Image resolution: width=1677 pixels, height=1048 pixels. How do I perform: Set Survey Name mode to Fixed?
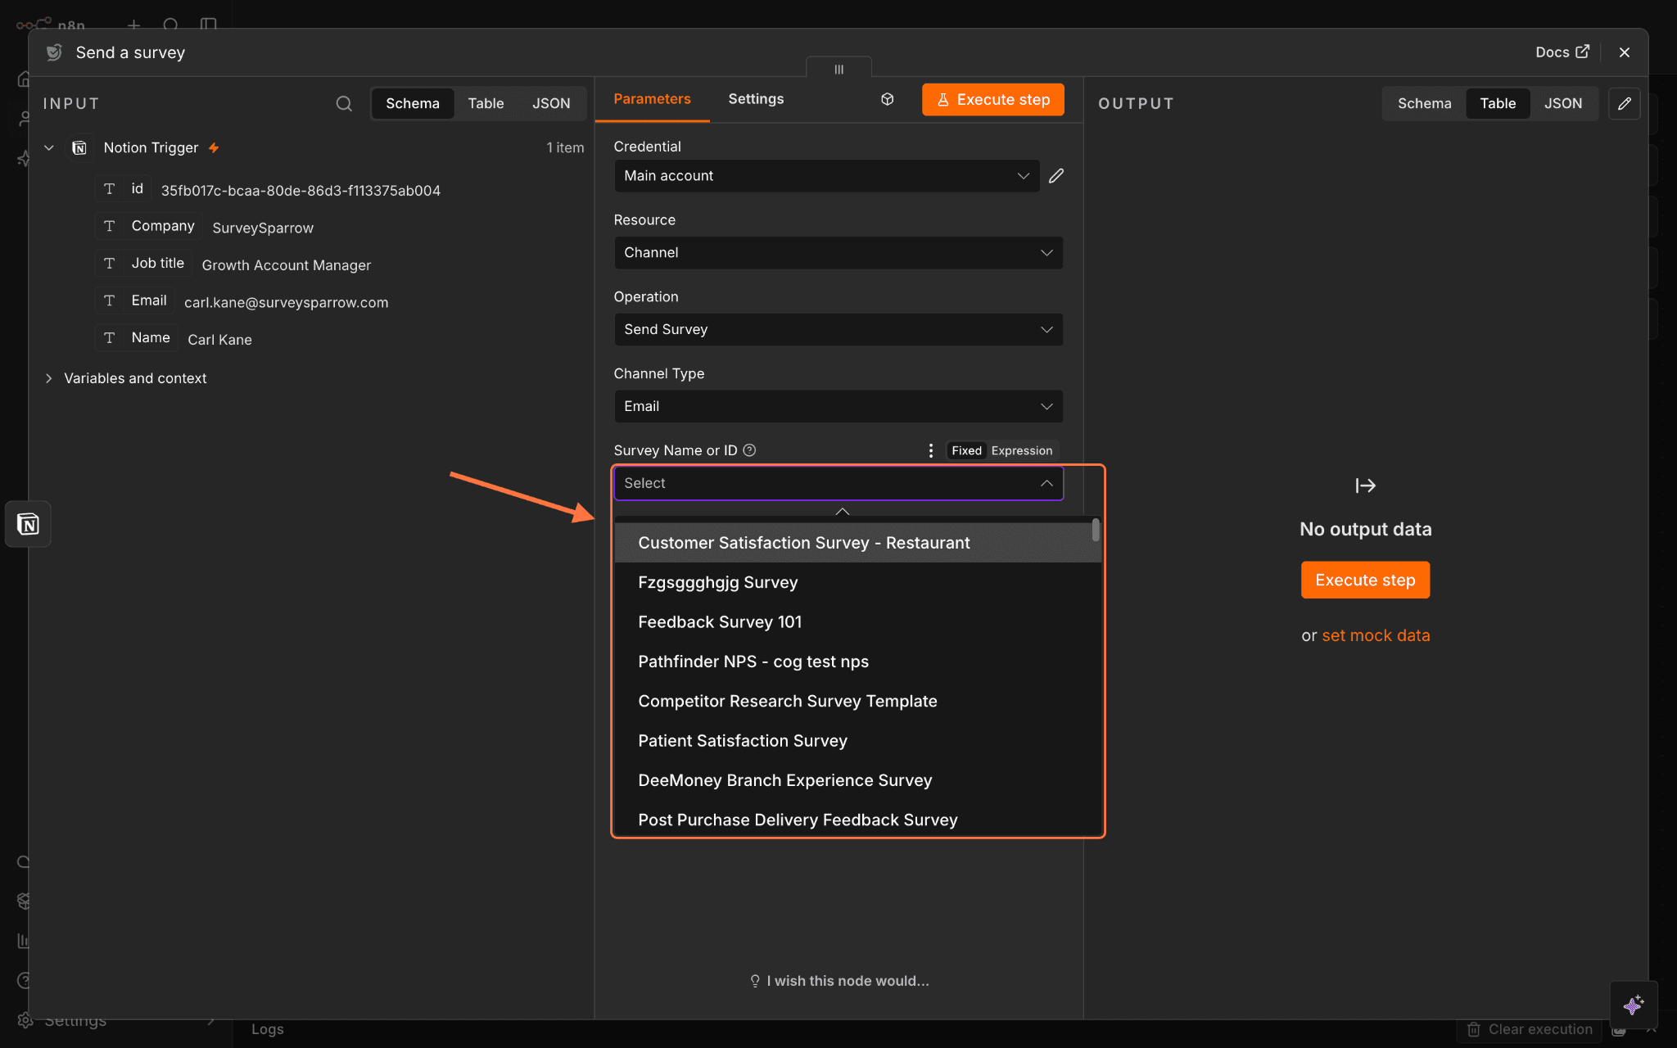966,451
